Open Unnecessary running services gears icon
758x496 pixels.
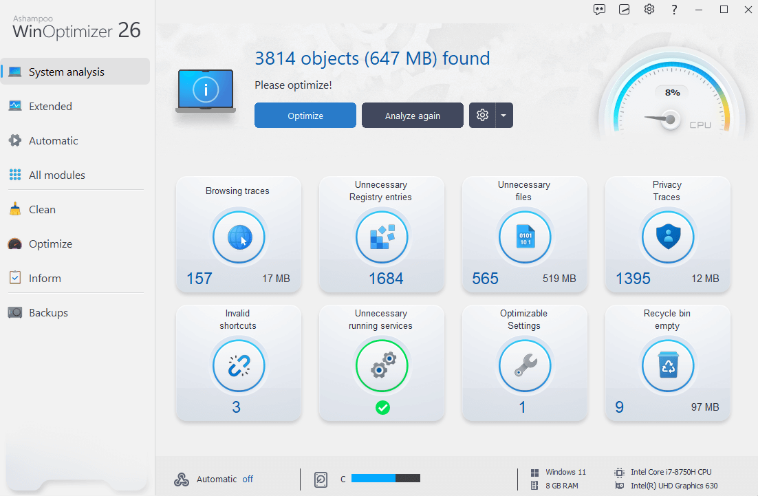point(382,365)
